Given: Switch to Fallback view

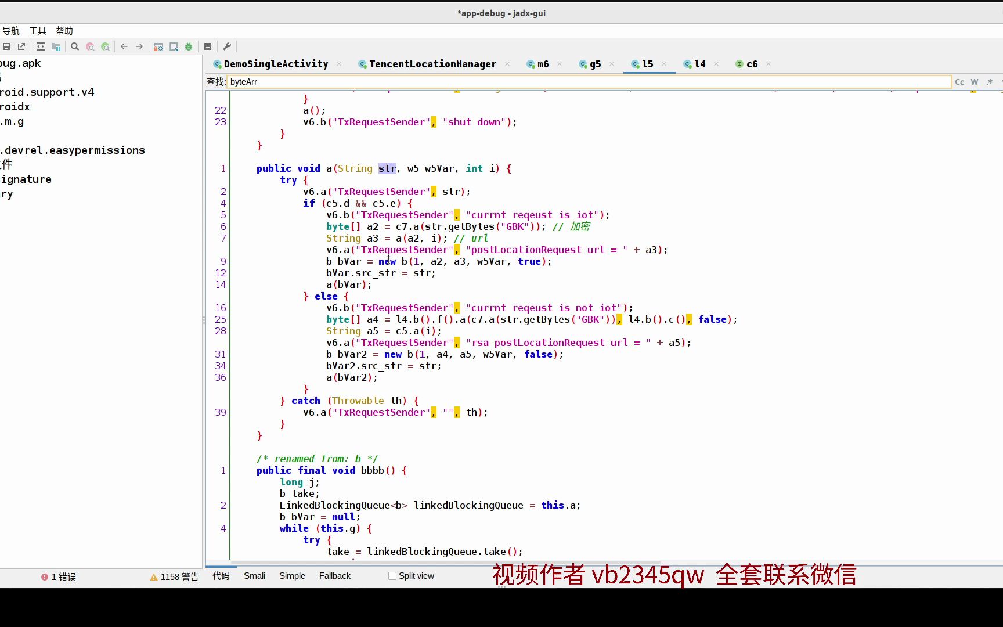Looking at the screenshot, I should 335,576.
